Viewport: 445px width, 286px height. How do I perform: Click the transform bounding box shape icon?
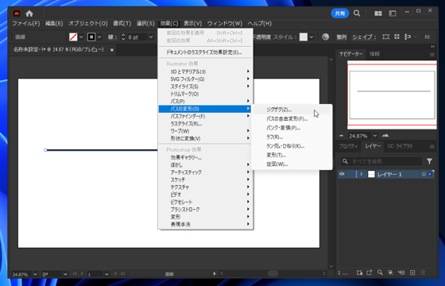coord(385,37)
